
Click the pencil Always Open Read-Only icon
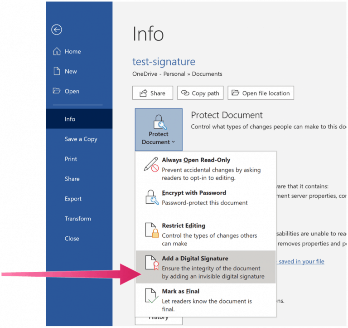pyautogui.click(x=151, y=164)
